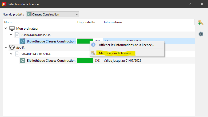Click the Disponibilité column header
This screenshot has height=117, width=208.
[x=86, y=22]
